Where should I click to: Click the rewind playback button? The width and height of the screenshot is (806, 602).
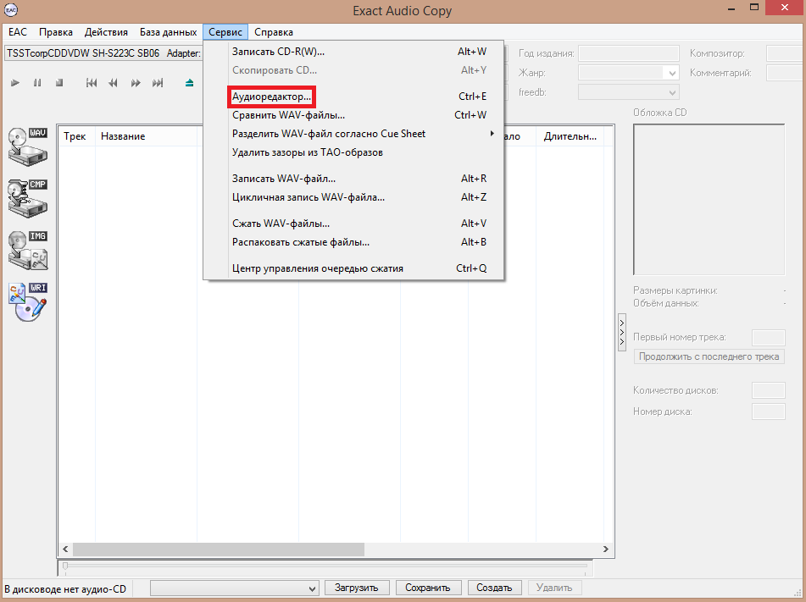pos(113,83)
